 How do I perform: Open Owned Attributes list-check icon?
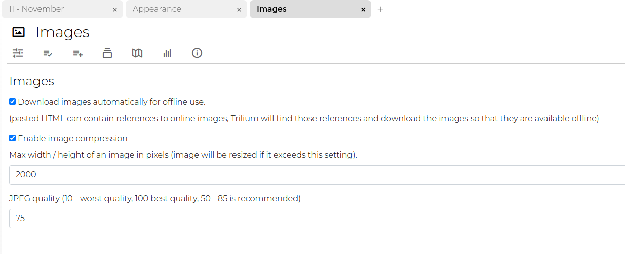(x=48, y=53)
